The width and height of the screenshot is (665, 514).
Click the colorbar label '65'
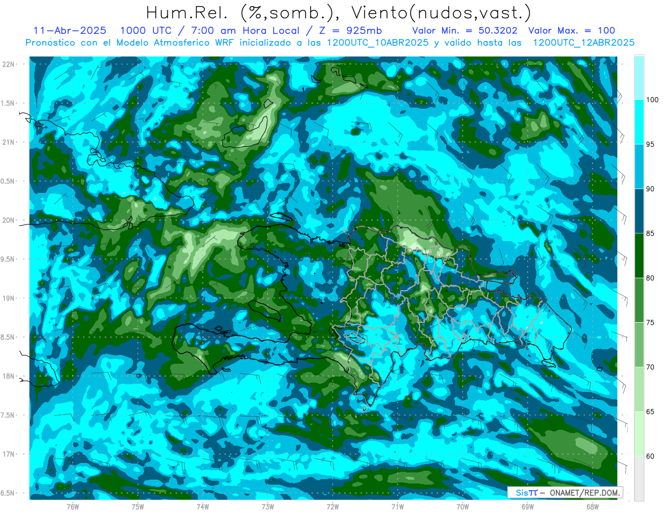(x=651, y=411)
